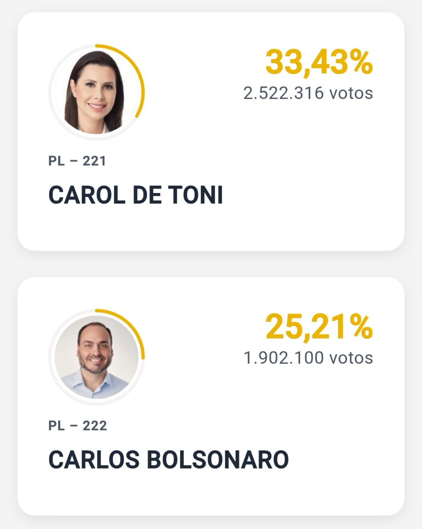
Task: Click the word votos under 33,43%
Action: pos(351,93)
